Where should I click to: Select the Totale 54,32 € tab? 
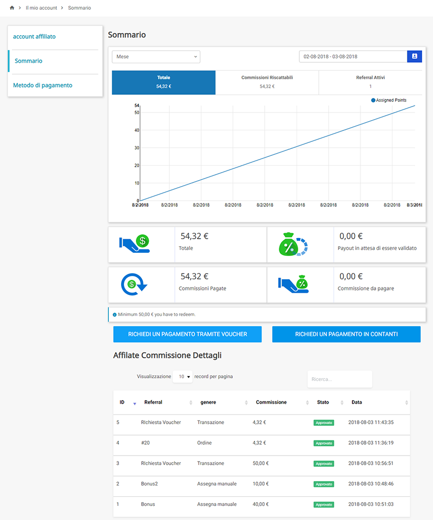[x=163, y=82]
